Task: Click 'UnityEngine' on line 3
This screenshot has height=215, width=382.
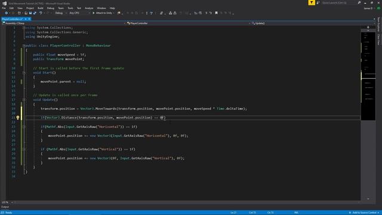Action: pyautogui.click(x=47, y=36)
